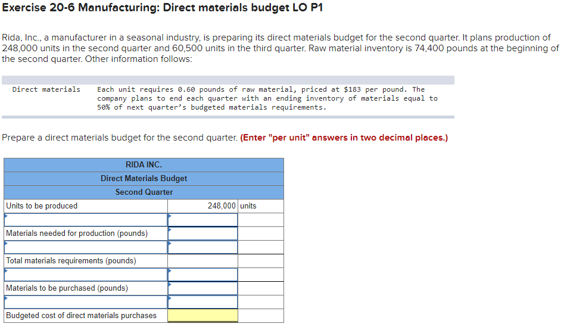Select the Materials to be purchased amount field
Image resolution: width=564 pixels, height=333 pixels.
pyautogui.click(x=203, y=288)
